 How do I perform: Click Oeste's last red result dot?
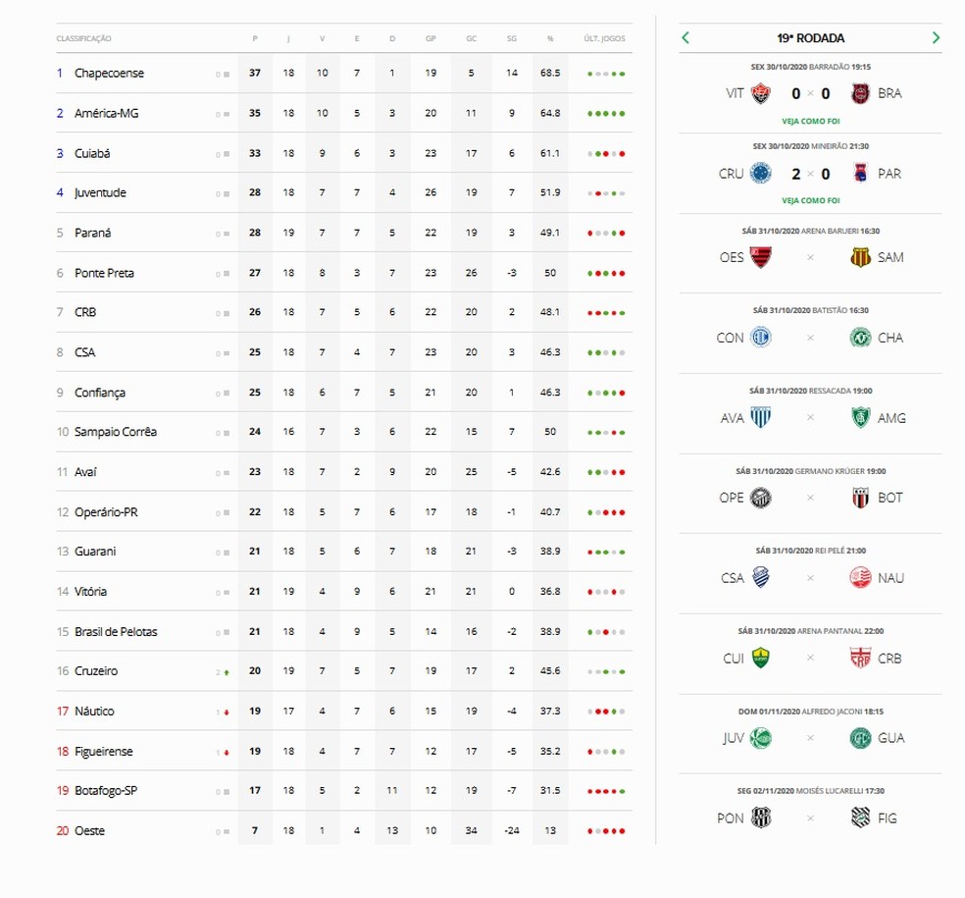622,831
